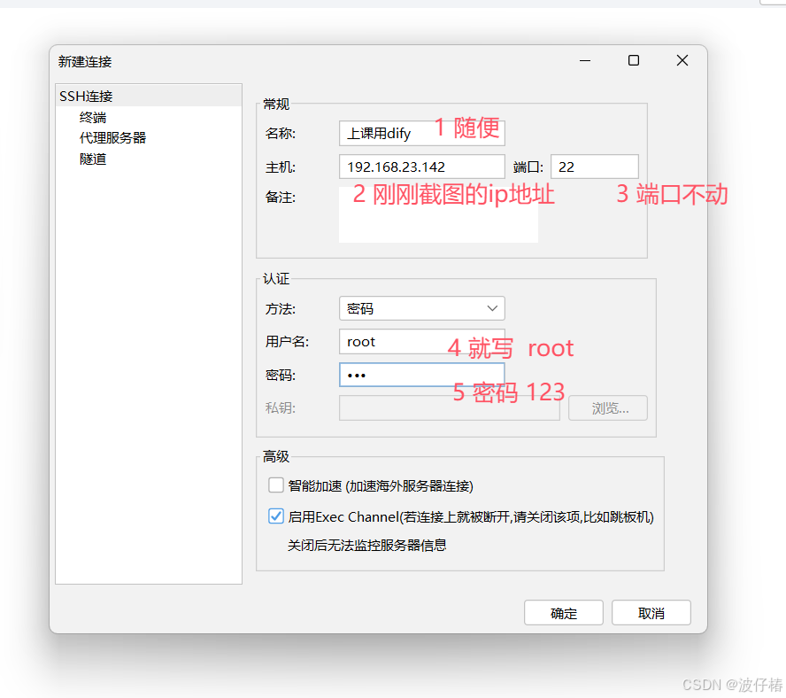Click the 端口 port field showing 22
Screen dimensions: 786x698
(594, 166)
